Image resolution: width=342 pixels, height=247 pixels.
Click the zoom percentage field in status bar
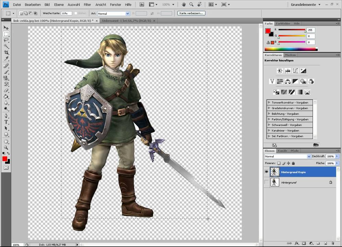[17, 245]
